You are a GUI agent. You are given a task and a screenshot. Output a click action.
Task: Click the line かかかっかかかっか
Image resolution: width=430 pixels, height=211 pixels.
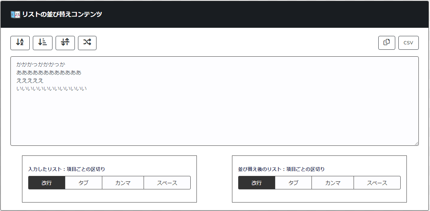(x=41, y=65)
